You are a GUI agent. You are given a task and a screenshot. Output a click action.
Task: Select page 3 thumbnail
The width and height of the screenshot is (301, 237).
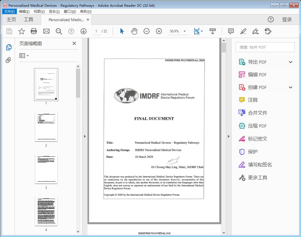(x=46, y=169)
